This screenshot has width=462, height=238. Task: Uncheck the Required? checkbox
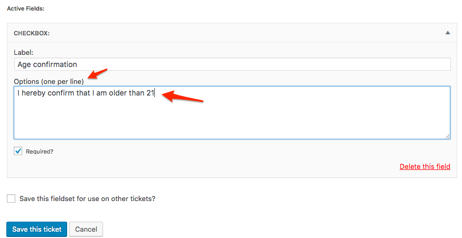tap(18, 151)
